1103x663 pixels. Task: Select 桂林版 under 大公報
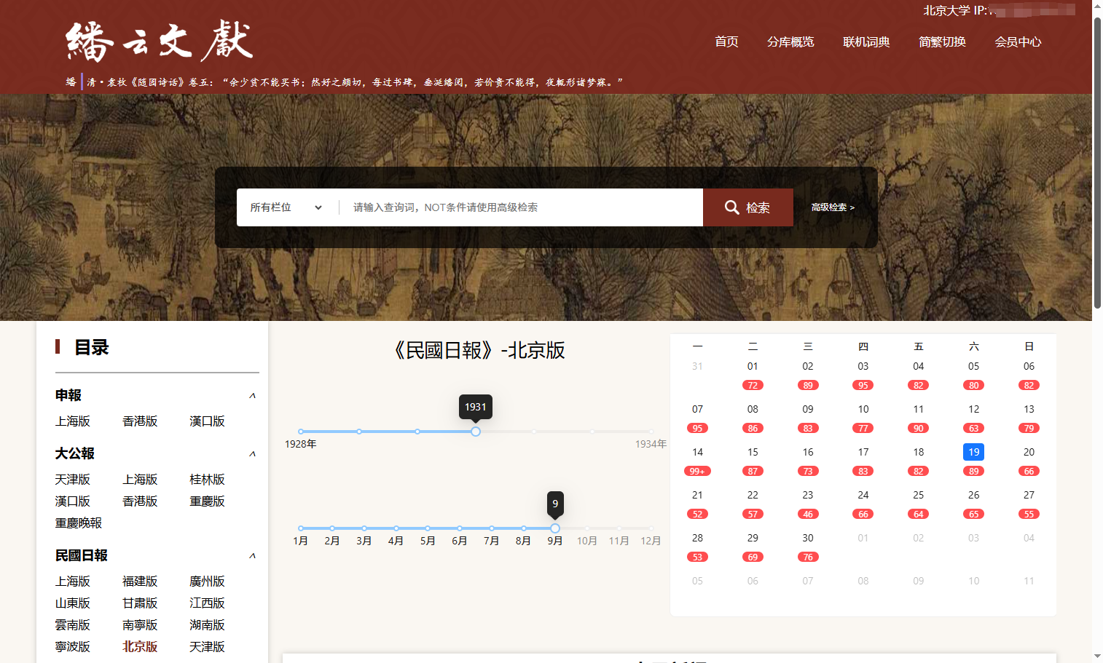click(207, 480)
